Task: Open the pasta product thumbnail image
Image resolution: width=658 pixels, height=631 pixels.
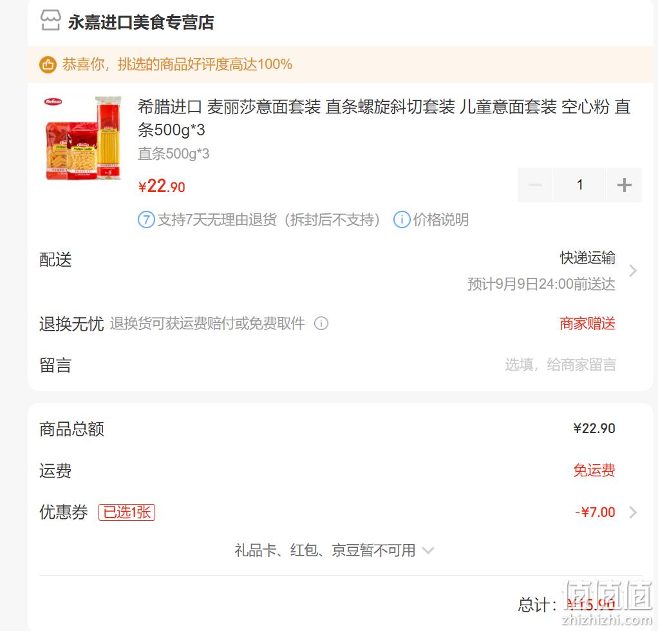Action: (82, 138)
